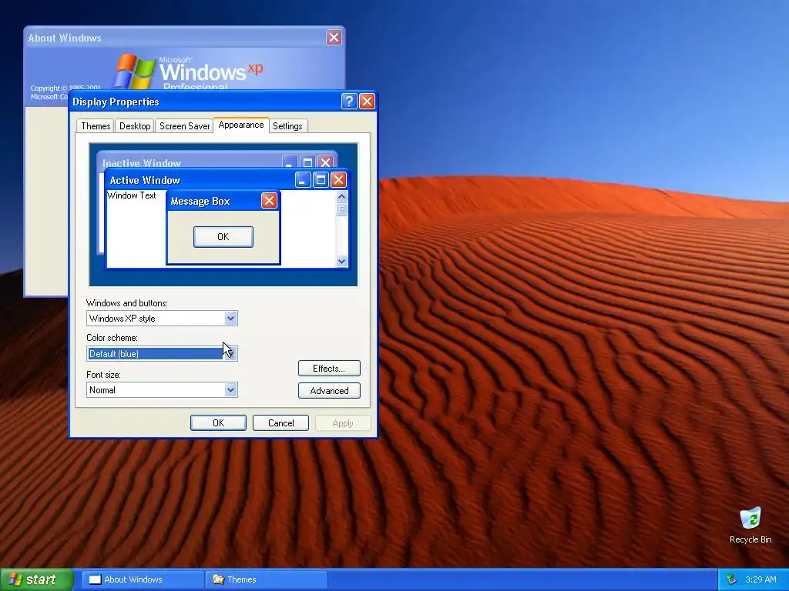
Task: Confirm with the OK button in Display Properties
Action: 218,423
